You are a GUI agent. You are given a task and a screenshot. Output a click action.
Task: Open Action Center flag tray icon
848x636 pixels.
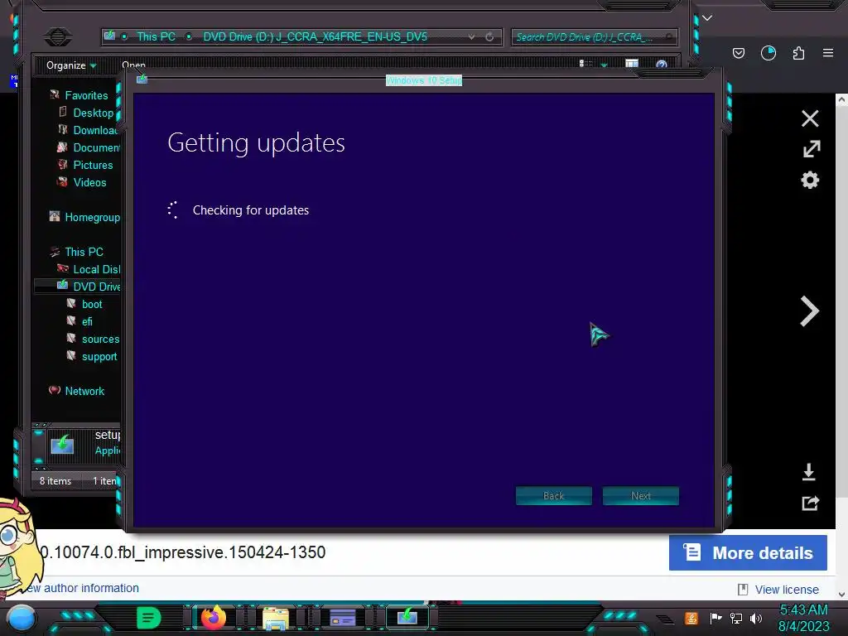click(715, 618)
